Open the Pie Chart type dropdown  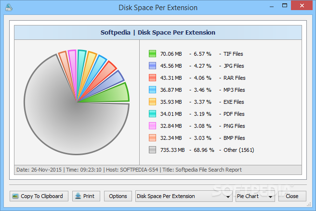[x=255, y=196]
